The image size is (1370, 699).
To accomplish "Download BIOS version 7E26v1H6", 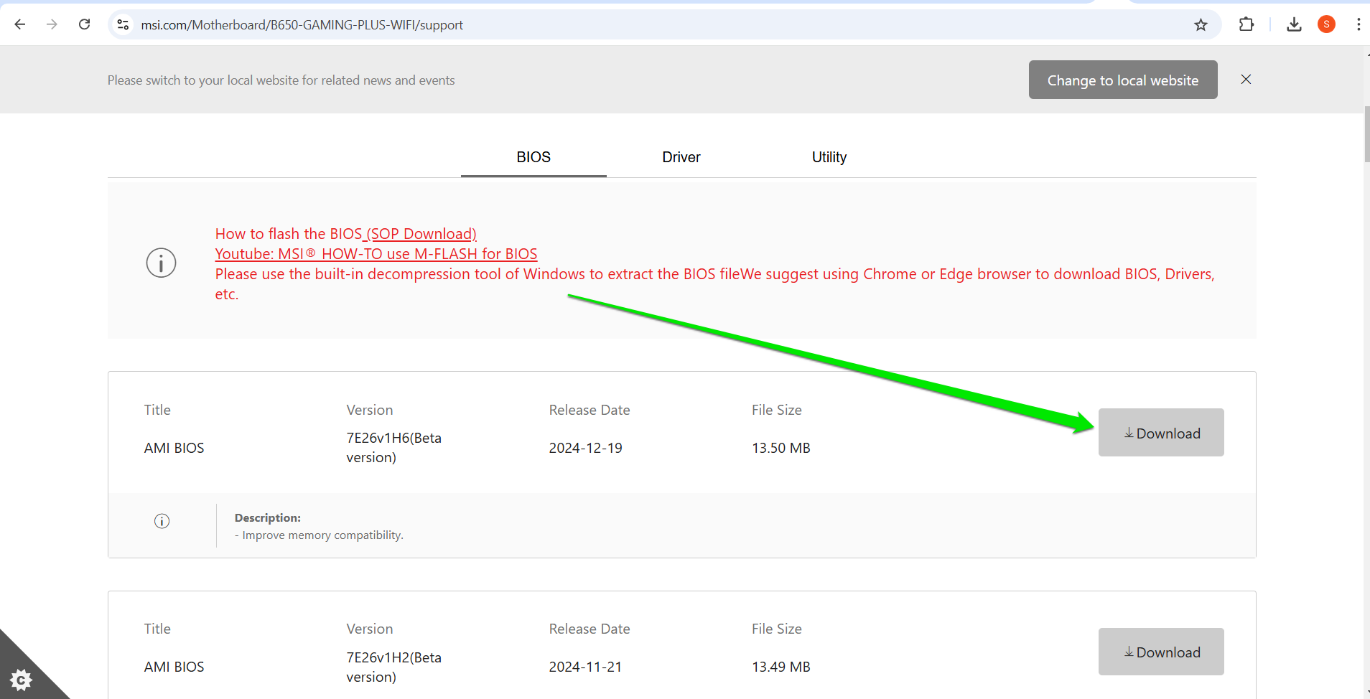I will 1161,433.
